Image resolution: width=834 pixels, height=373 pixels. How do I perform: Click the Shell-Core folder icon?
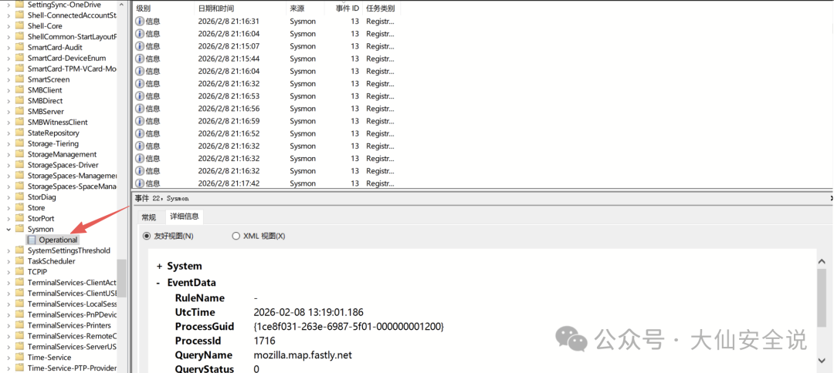click(x=19, y=26)
